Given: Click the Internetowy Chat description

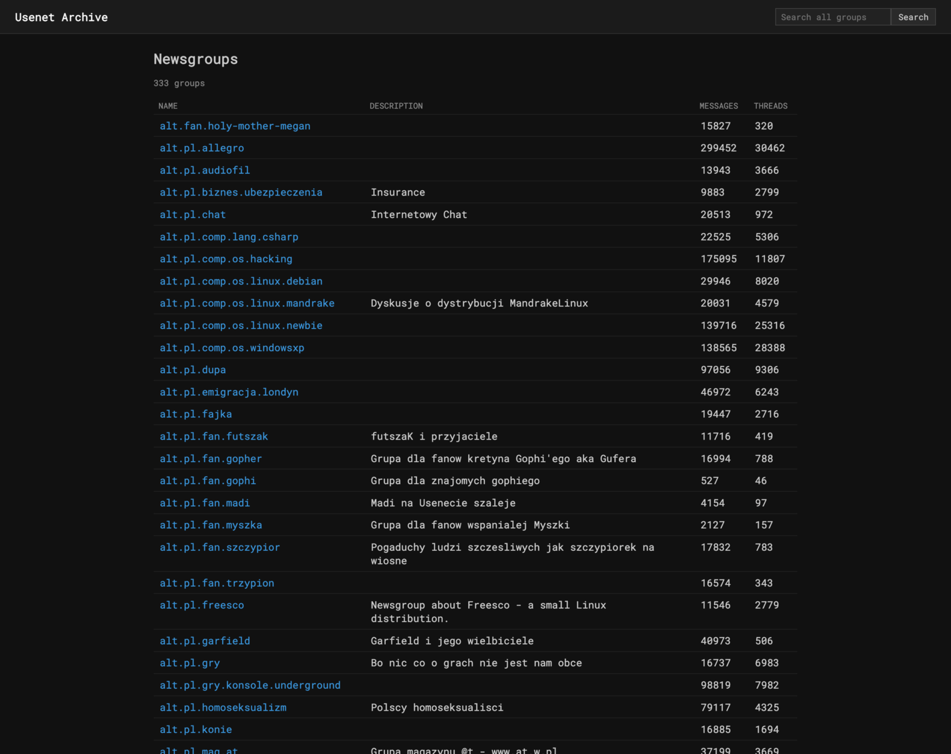Looking at the screenshot, I should pyautogui.click(x=419, y=215).
